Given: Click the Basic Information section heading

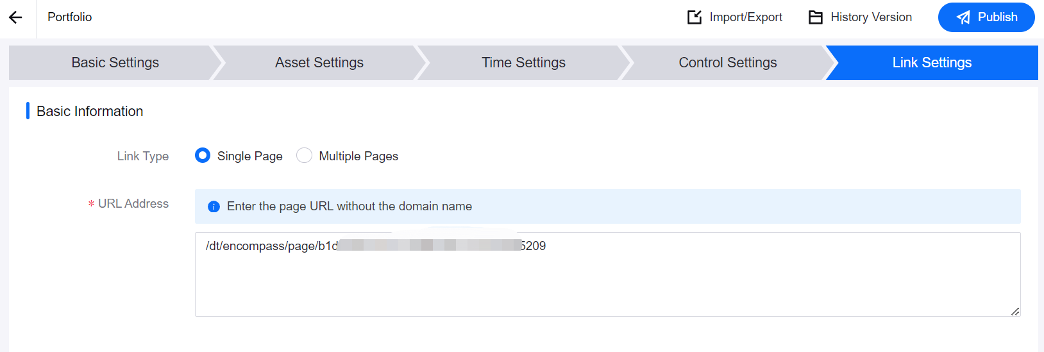Looking at the screenshot, I should point(90,112).
